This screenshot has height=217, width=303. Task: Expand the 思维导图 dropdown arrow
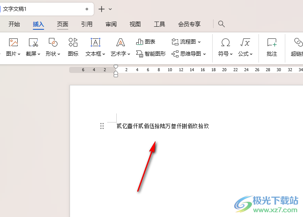pos(204,54)
